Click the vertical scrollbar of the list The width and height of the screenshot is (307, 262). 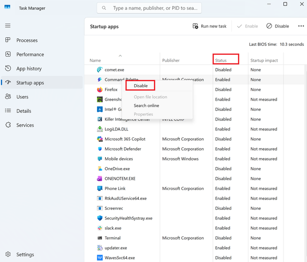306,164
